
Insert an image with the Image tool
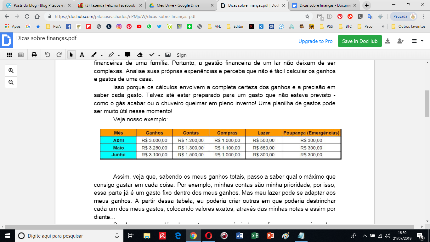168,55
